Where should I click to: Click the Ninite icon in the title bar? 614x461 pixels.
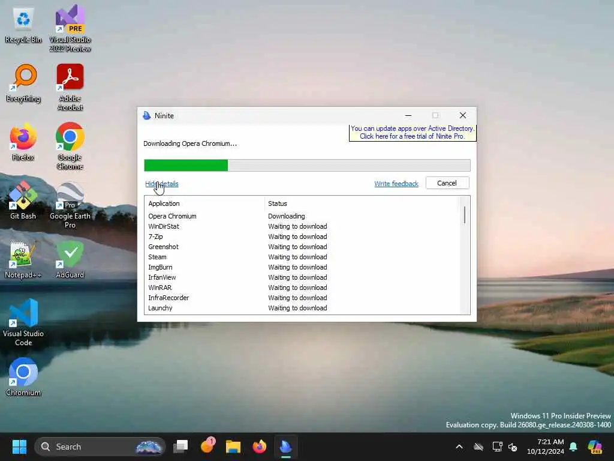(x=147, y=116)
